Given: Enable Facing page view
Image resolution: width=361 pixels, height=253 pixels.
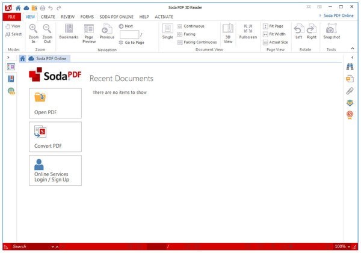Looking at the screenshot, I should click(187, 34).
